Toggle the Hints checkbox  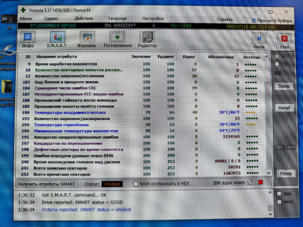[x=279, y=202]
